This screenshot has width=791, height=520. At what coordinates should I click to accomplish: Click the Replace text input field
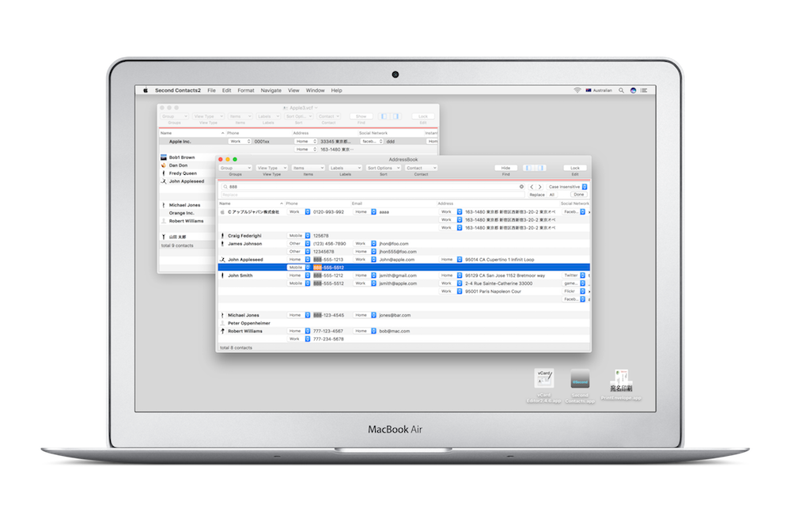pyautogui.click(x=373, y=195)
